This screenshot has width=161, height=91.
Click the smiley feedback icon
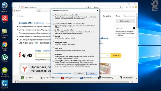click(136, 7)
